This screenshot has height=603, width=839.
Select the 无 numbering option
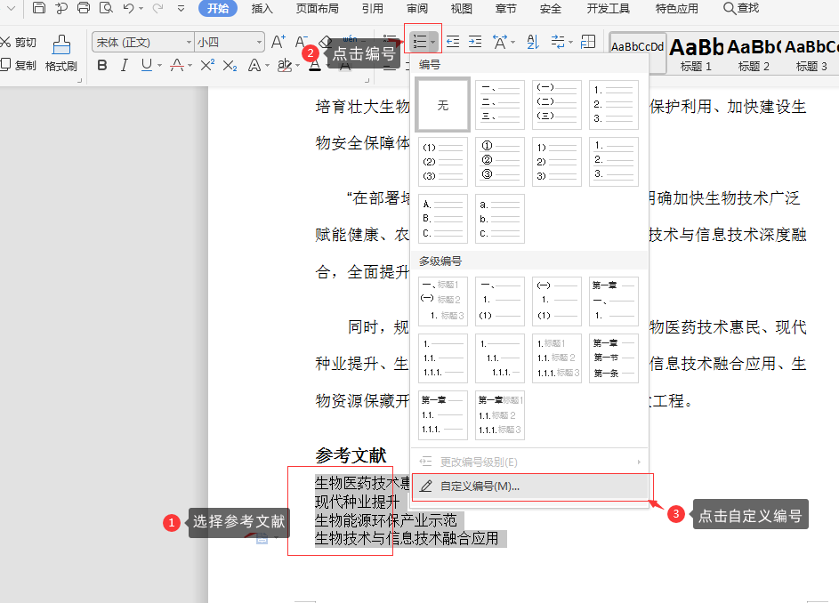click(x=442, y=105)
